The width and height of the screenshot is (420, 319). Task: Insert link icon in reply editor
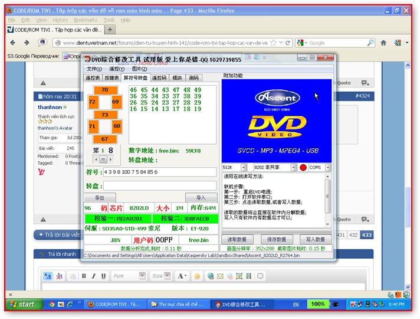(x=211, y=276)
